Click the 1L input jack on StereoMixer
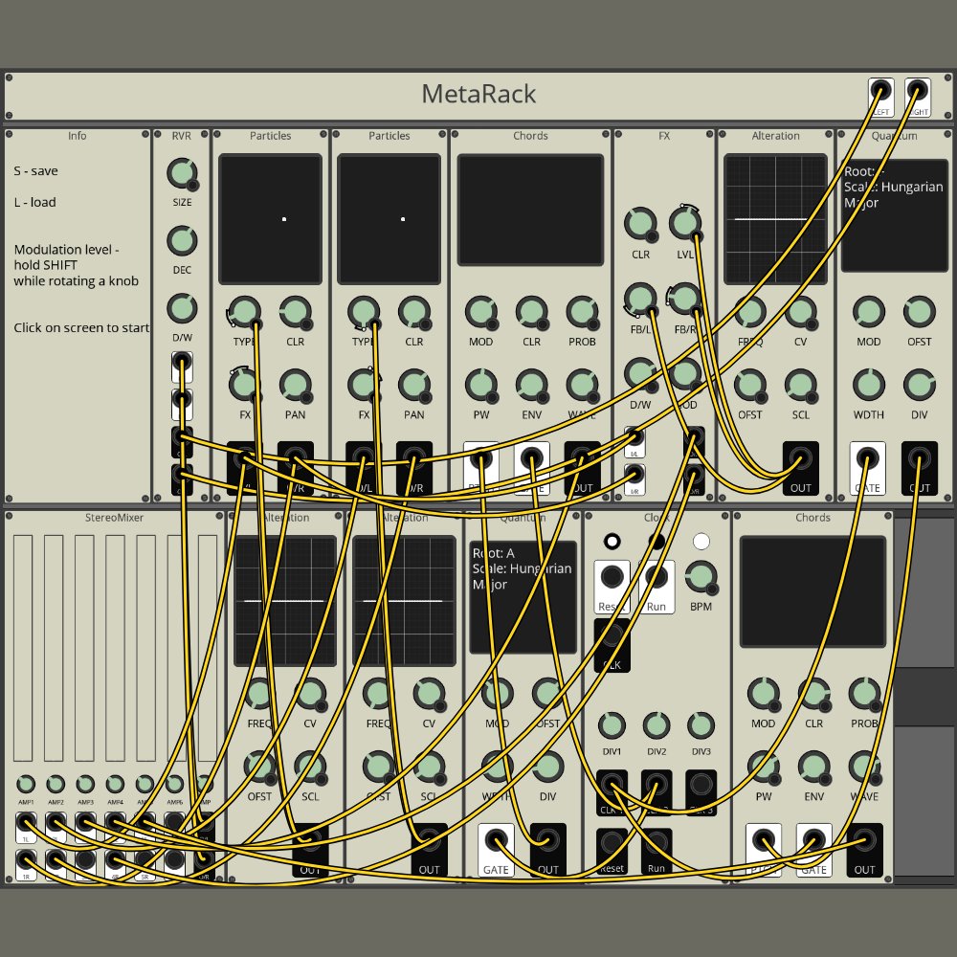The height and width of the screenshot is (957, 957). [x=26, y=824]
